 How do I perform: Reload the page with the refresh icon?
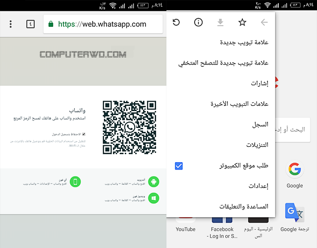[x=176, y=22]
